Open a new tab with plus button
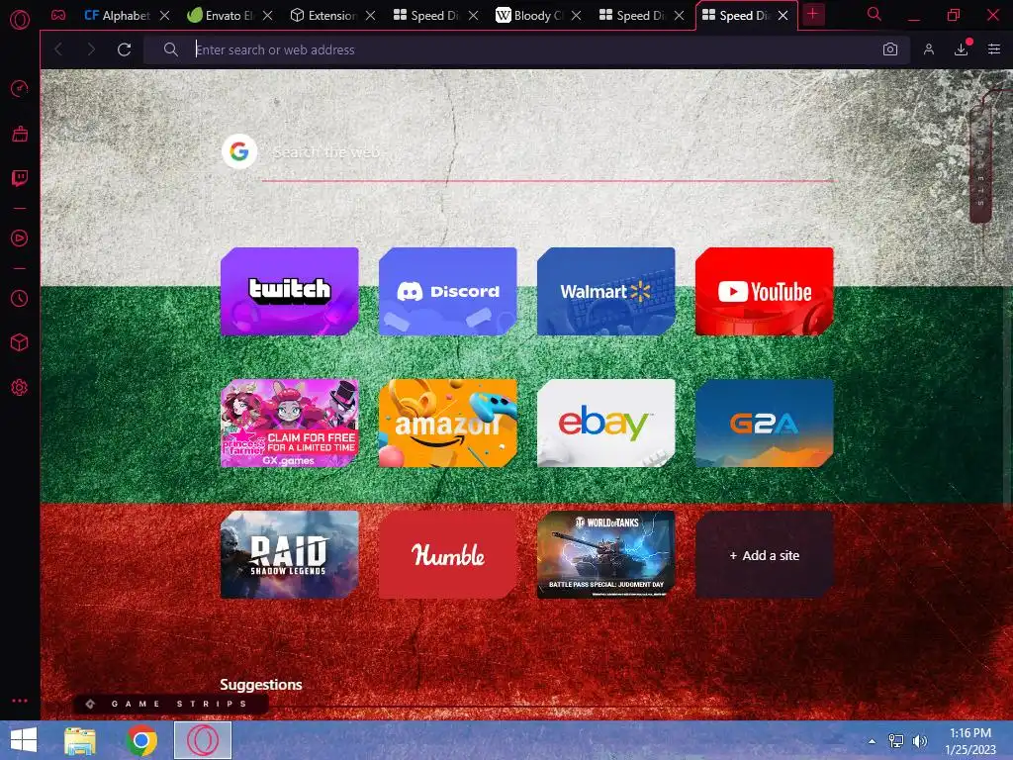This screenshot has width=1013, height=760. (x=813, y=14)
